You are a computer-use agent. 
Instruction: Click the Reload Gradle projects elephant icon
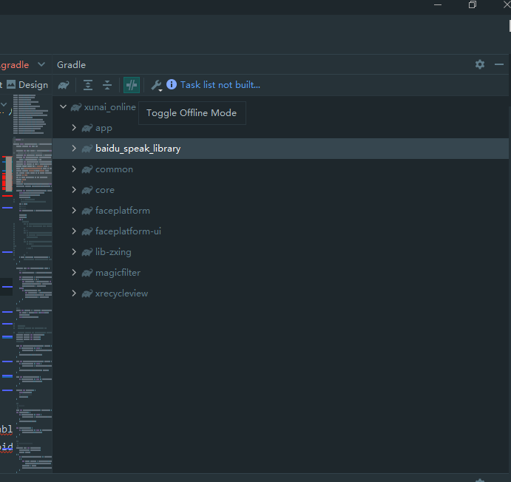tap(64, 85)
